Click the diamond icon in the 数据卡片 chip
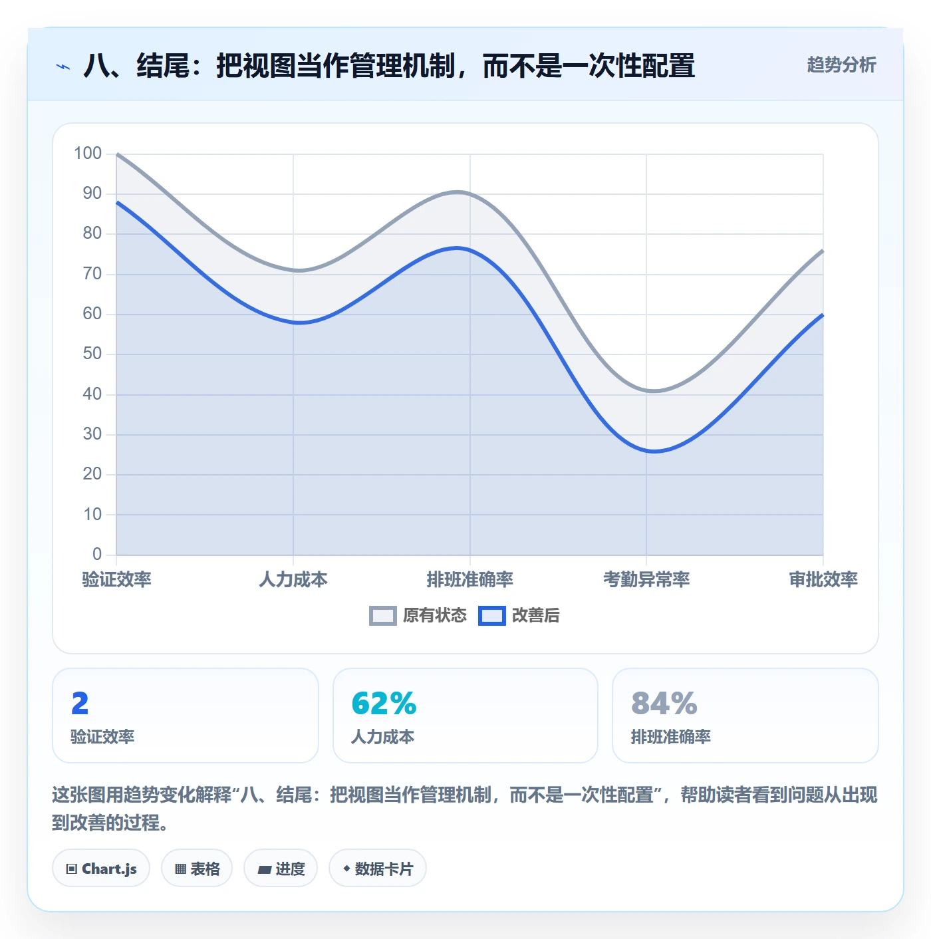Viewport: 931px width, 939px height. pos(346,869)
